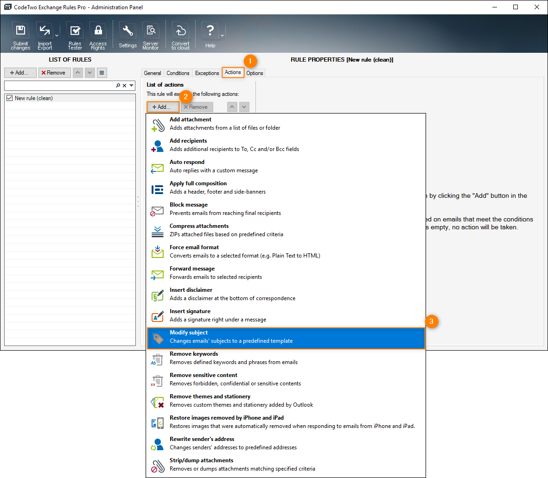Select Modify subject action

pyautogui.click(x=286, y=338)
